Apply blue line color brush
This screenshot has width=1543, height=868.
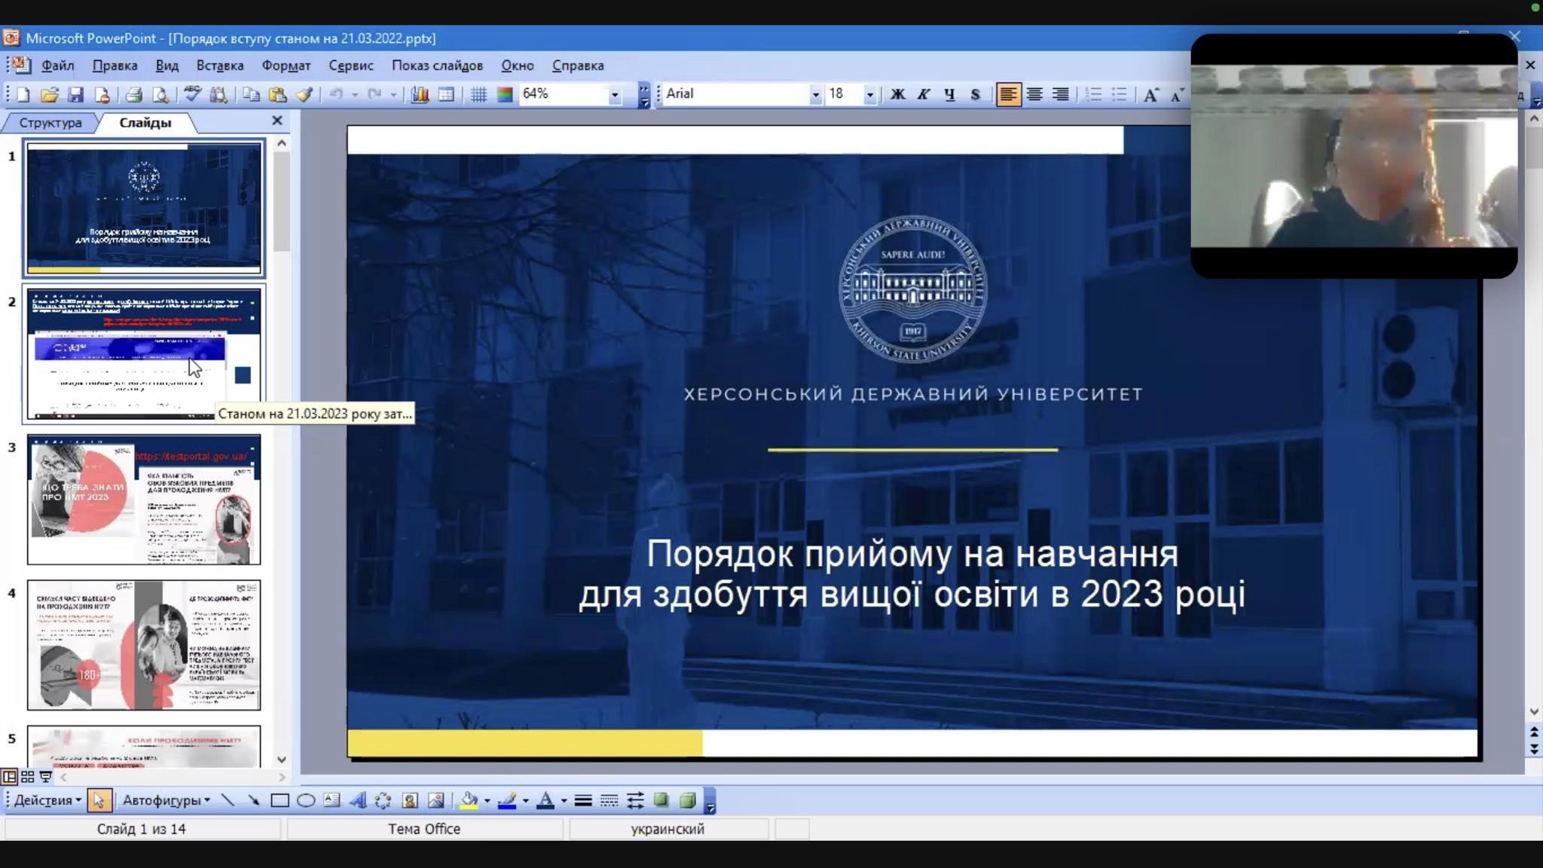click(x=507, y=800)
